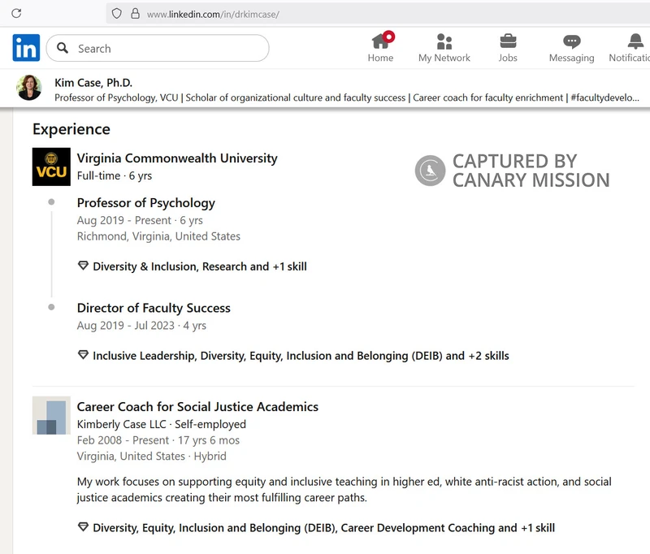Open Career Development Coaching and +1 skill link
The height and width of the screenshot is (554, 650).
pos(323,527)
